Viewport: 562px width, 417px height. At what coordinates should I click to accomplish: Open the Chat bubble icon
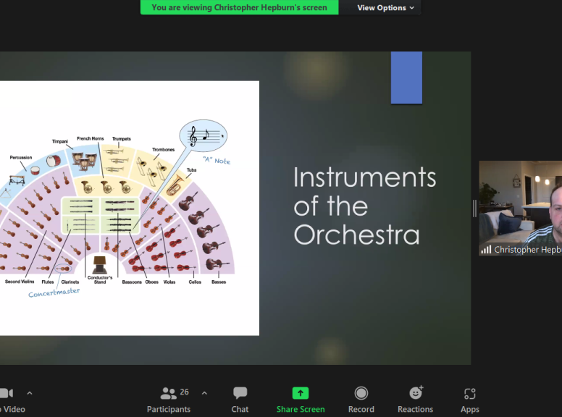(x=240, y=393)
